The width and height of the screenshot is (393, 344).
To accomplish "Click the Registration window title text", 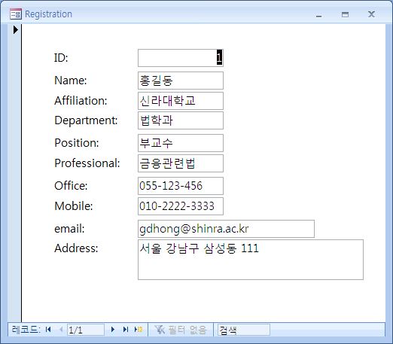I will coord(48,14).
